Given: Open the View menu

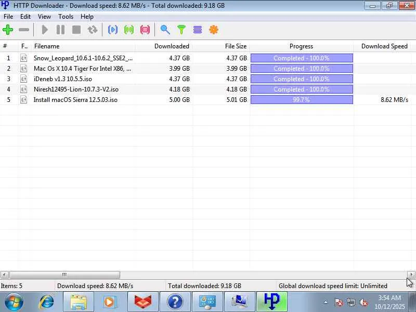Looking at the screenshot, I should click(x=44, y=17).
